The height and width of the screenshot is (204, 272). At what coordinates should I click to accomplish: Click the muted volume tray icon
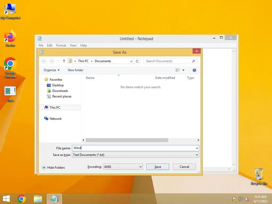[247, 199]
